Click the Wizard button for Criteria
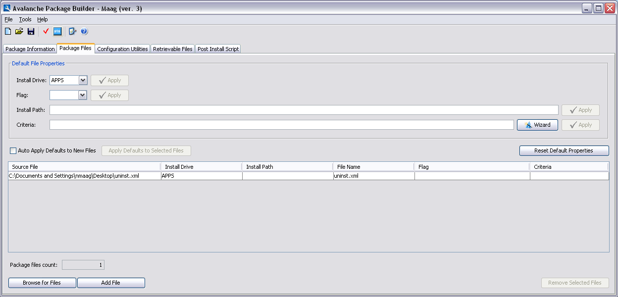Screen dimensions: 618x297 pyautogui.click(x=537, y=125)
